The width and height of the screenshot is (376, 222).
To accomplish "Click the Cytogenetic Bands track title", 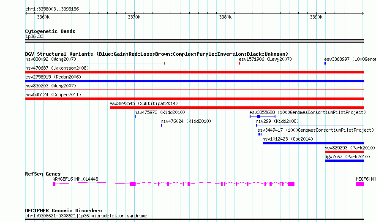I will click(x=50, y=31).
